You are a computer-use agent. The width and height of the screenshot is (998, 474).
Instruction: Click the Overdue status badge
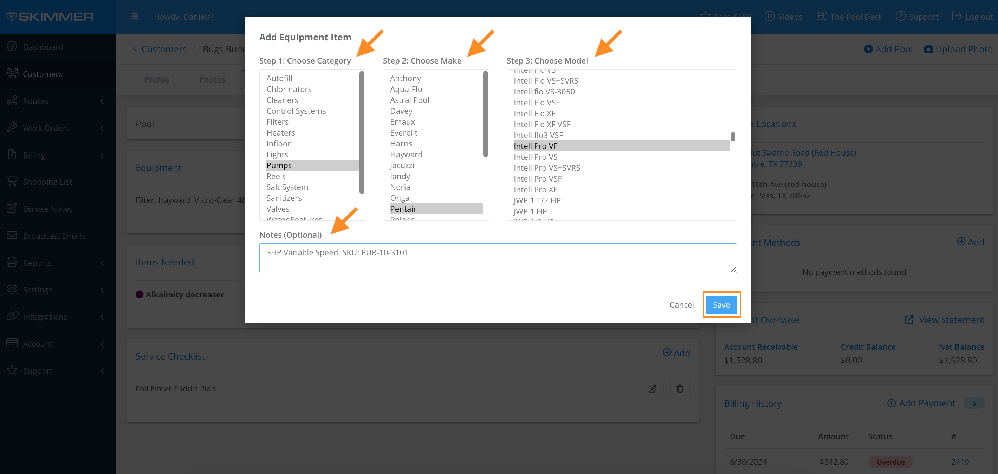click(890, 462)
